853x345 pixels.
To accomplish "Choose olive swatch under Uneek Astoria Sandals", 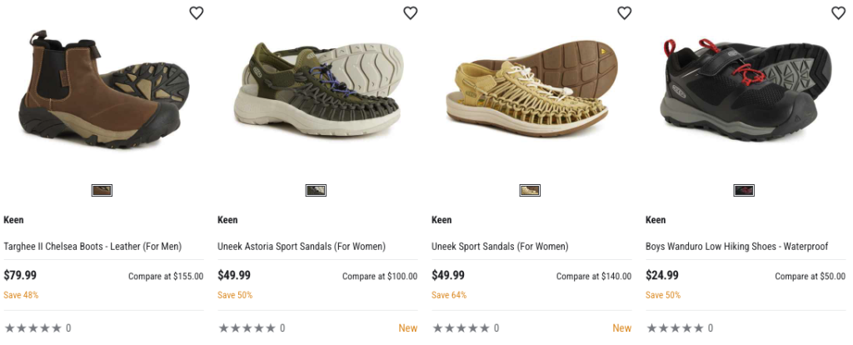I will point(316,190).
